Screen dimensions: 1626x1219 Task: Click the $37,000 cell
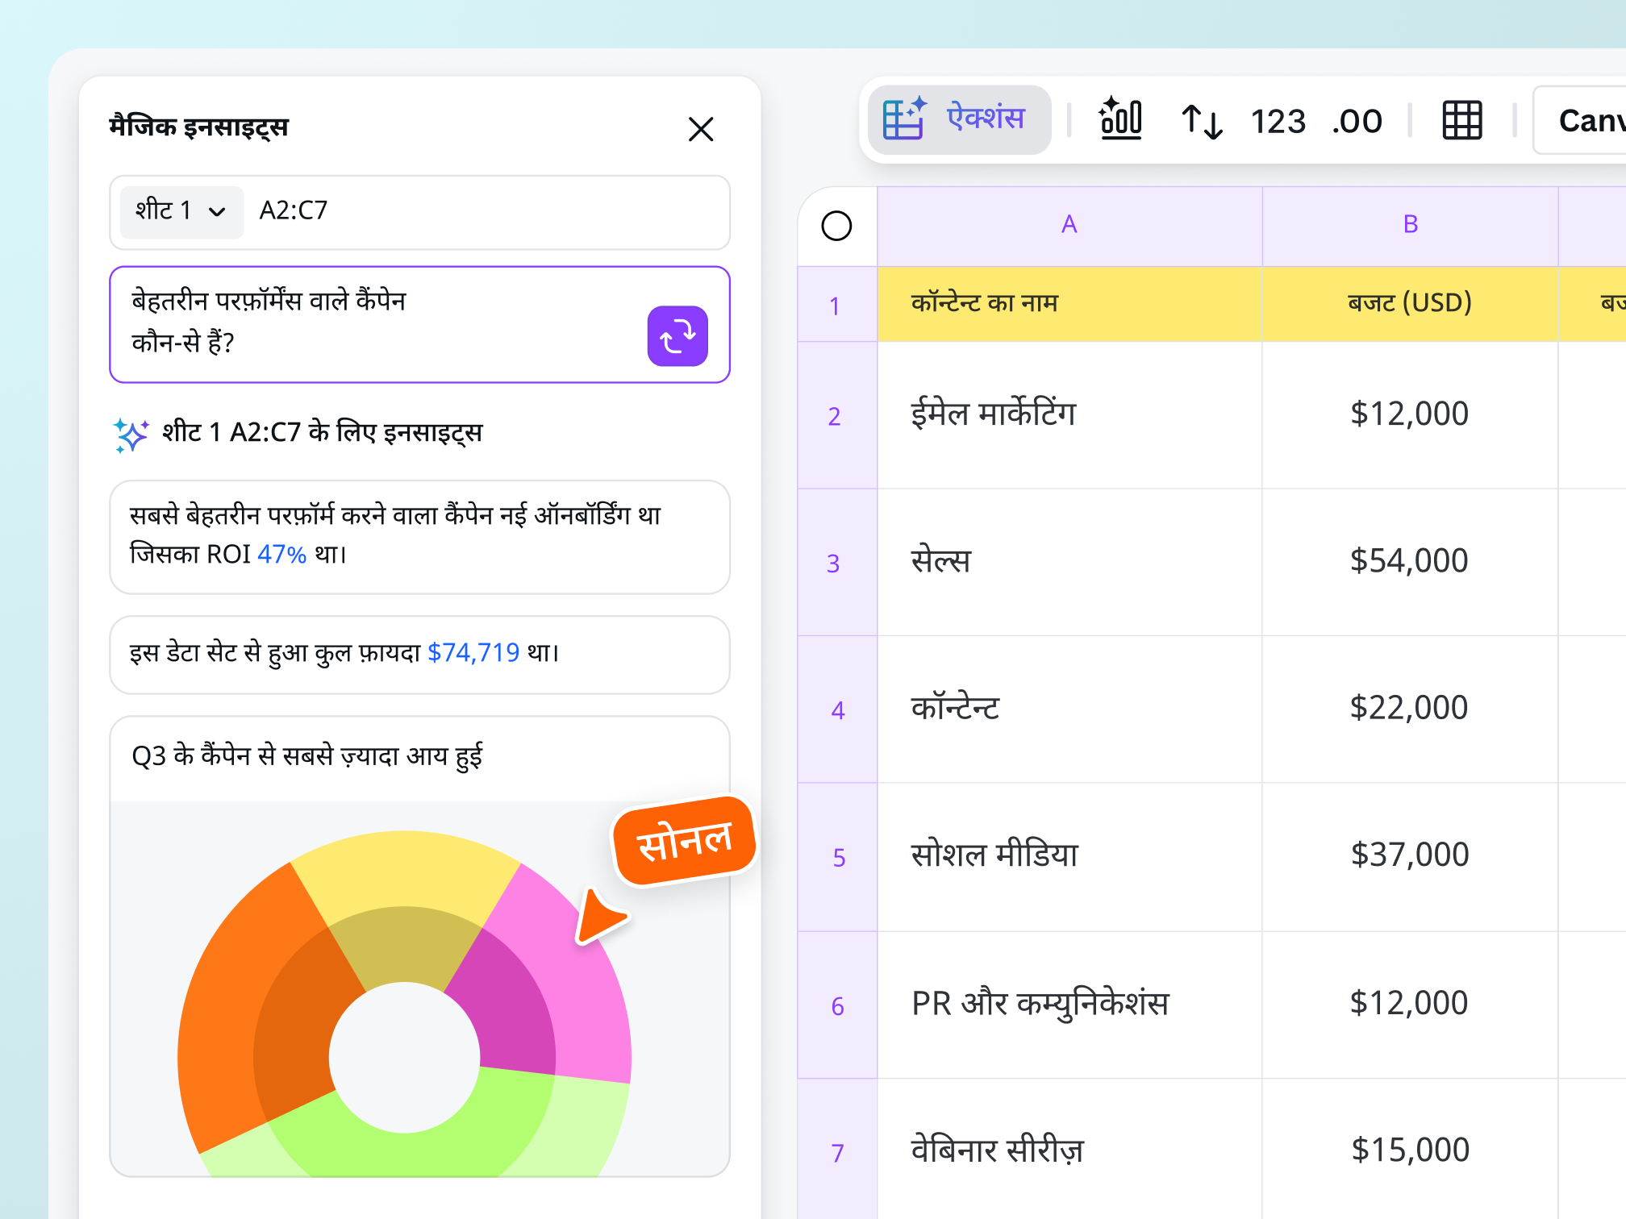click(1410, 857)
